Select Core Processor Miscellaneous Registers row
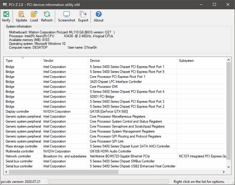Viewport: 235px width, 185px height. 115,116
